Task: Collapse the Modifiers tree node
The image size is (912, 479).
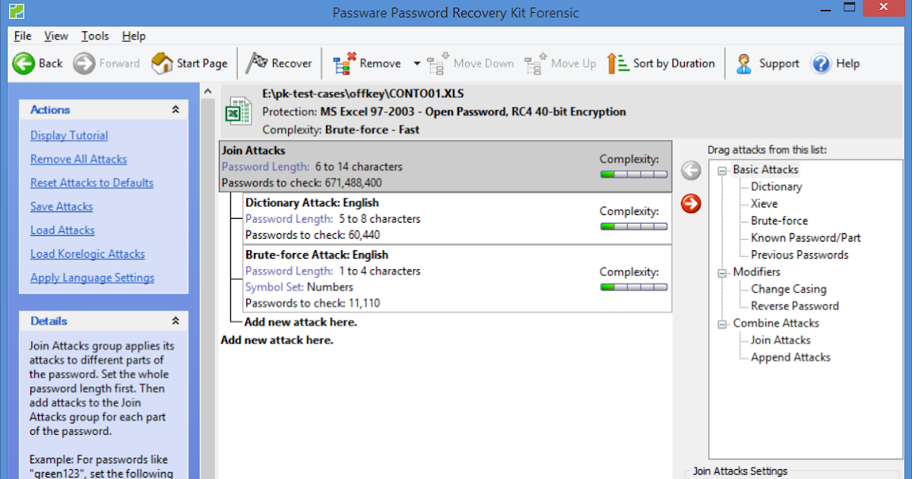Action: click(x=722, y=272)
